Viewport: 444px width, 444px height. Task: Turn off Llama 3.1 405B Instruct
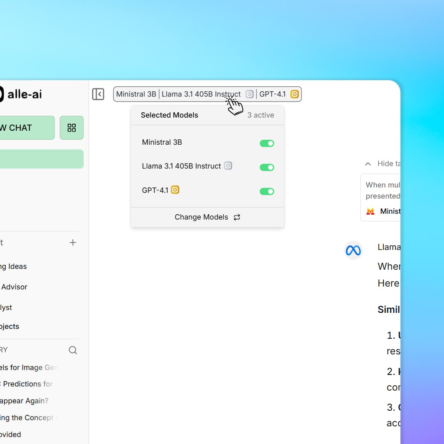pos(267,167)
